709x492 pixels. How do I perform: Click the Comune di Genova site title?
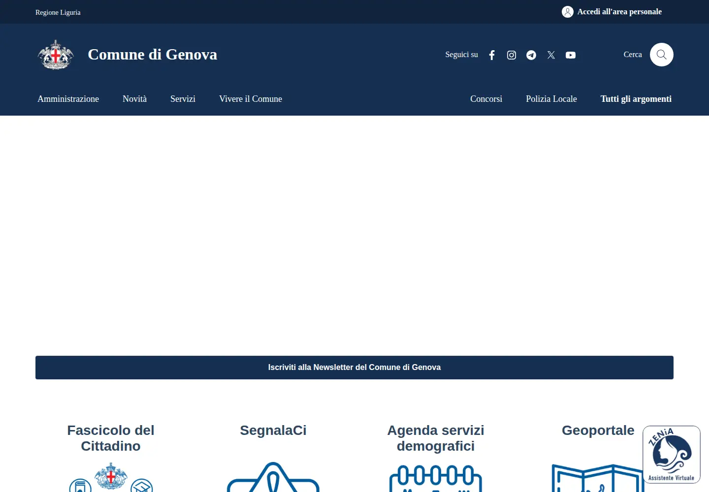point(153,55)
